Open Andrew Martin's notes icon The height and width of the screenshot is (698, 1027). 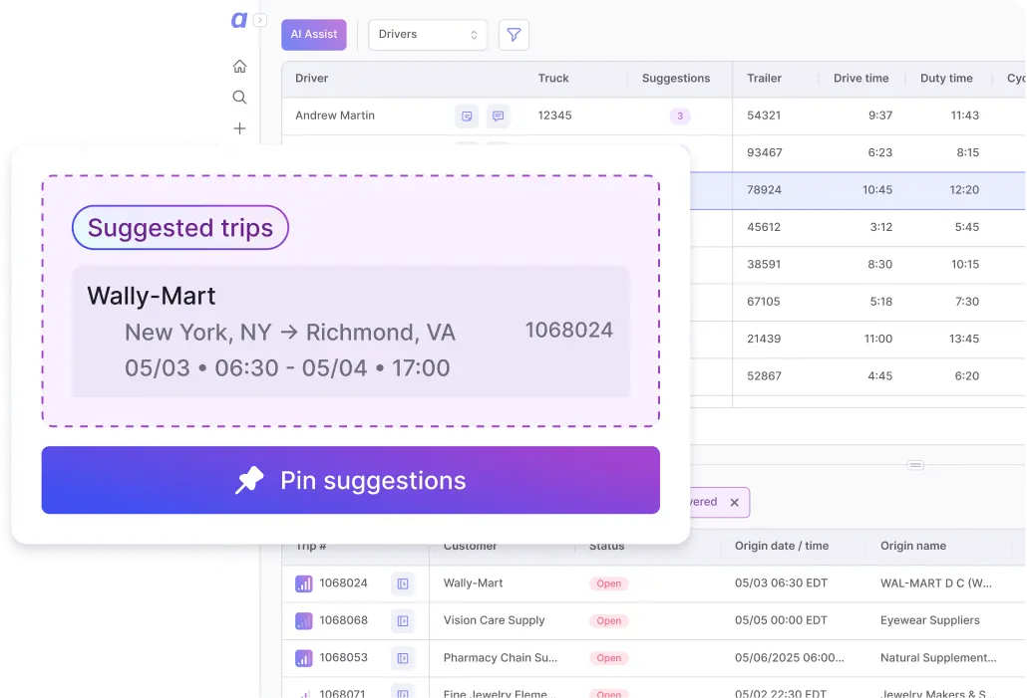click(x=467, y=116)
